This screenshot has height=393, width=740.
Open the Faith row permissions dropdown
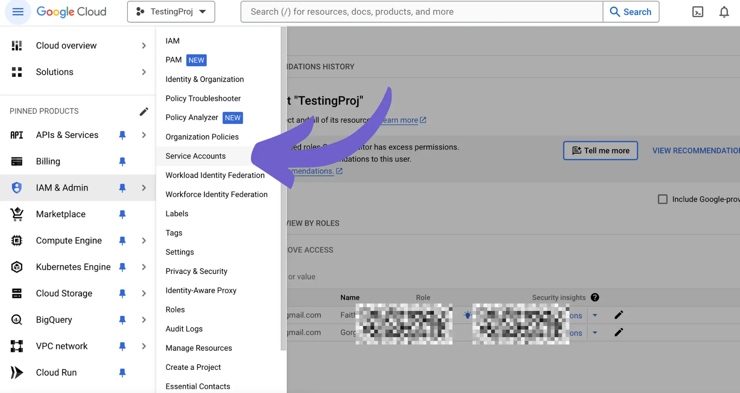pyautogui.click(x=595, y=315)
